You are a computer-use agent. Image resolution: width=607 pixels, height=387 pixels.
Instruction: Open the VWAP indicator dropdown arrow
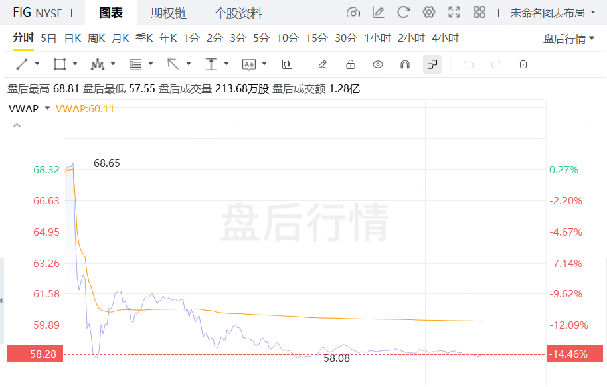coord(47,108)
